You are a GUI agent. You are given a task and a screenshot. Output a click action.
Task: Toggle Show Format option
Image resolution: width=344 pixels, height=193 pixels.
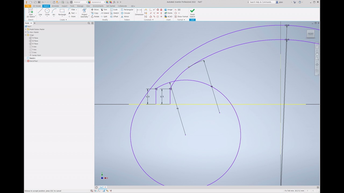(x=181, y=17)
